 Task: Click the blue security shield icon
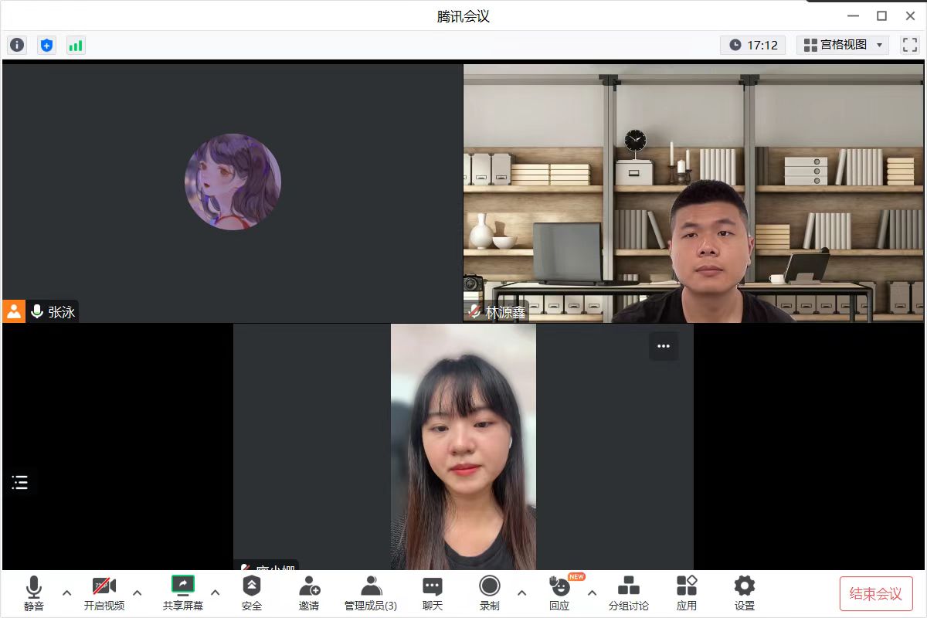pyautogui.click(x=46, y=45)
